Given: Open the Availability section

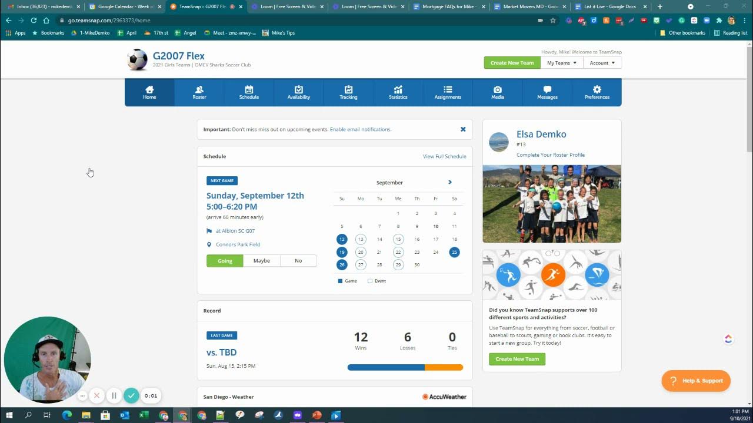Looking at the screenshot, I should [x=299, y=92].
